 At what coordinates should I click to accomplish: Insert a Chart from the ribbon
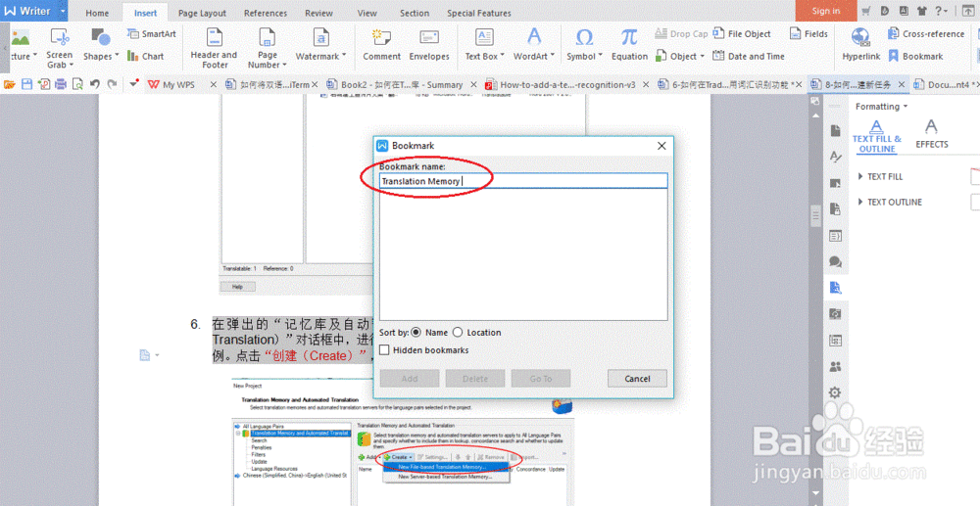[x=145, y=56]
